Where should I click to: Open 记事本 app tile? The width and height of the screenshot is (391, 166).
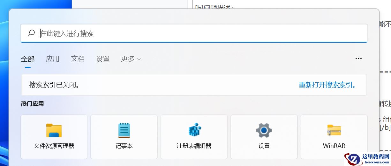(124, 137)
